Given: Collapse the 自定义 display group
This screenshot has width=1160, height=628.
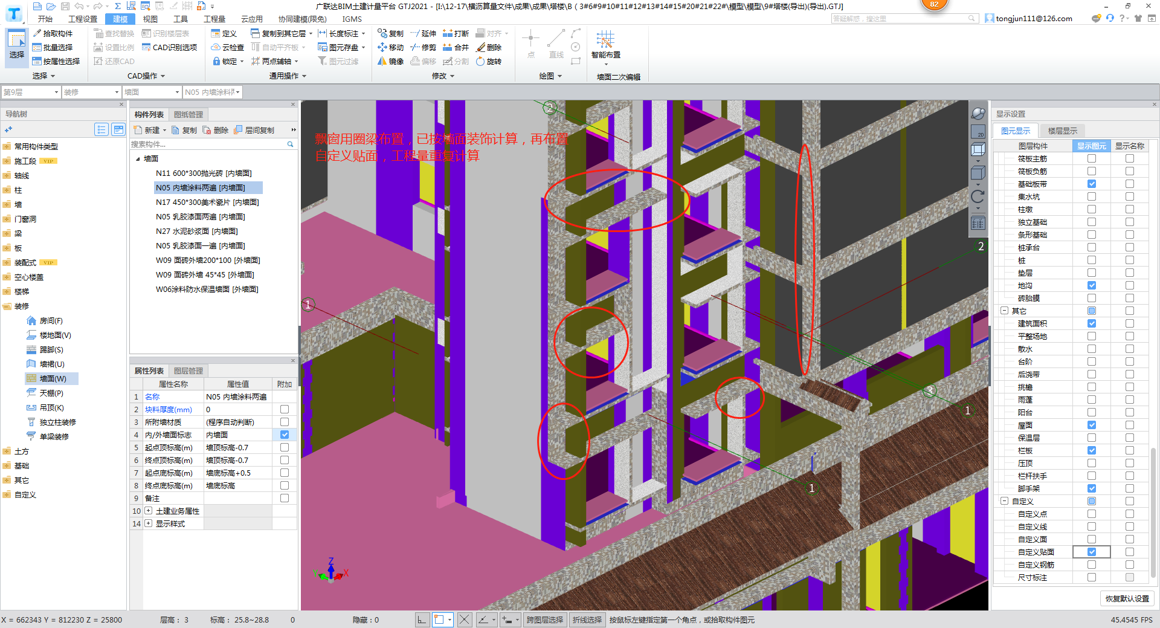Looking at the screenshot, I should coord(1004,501).
